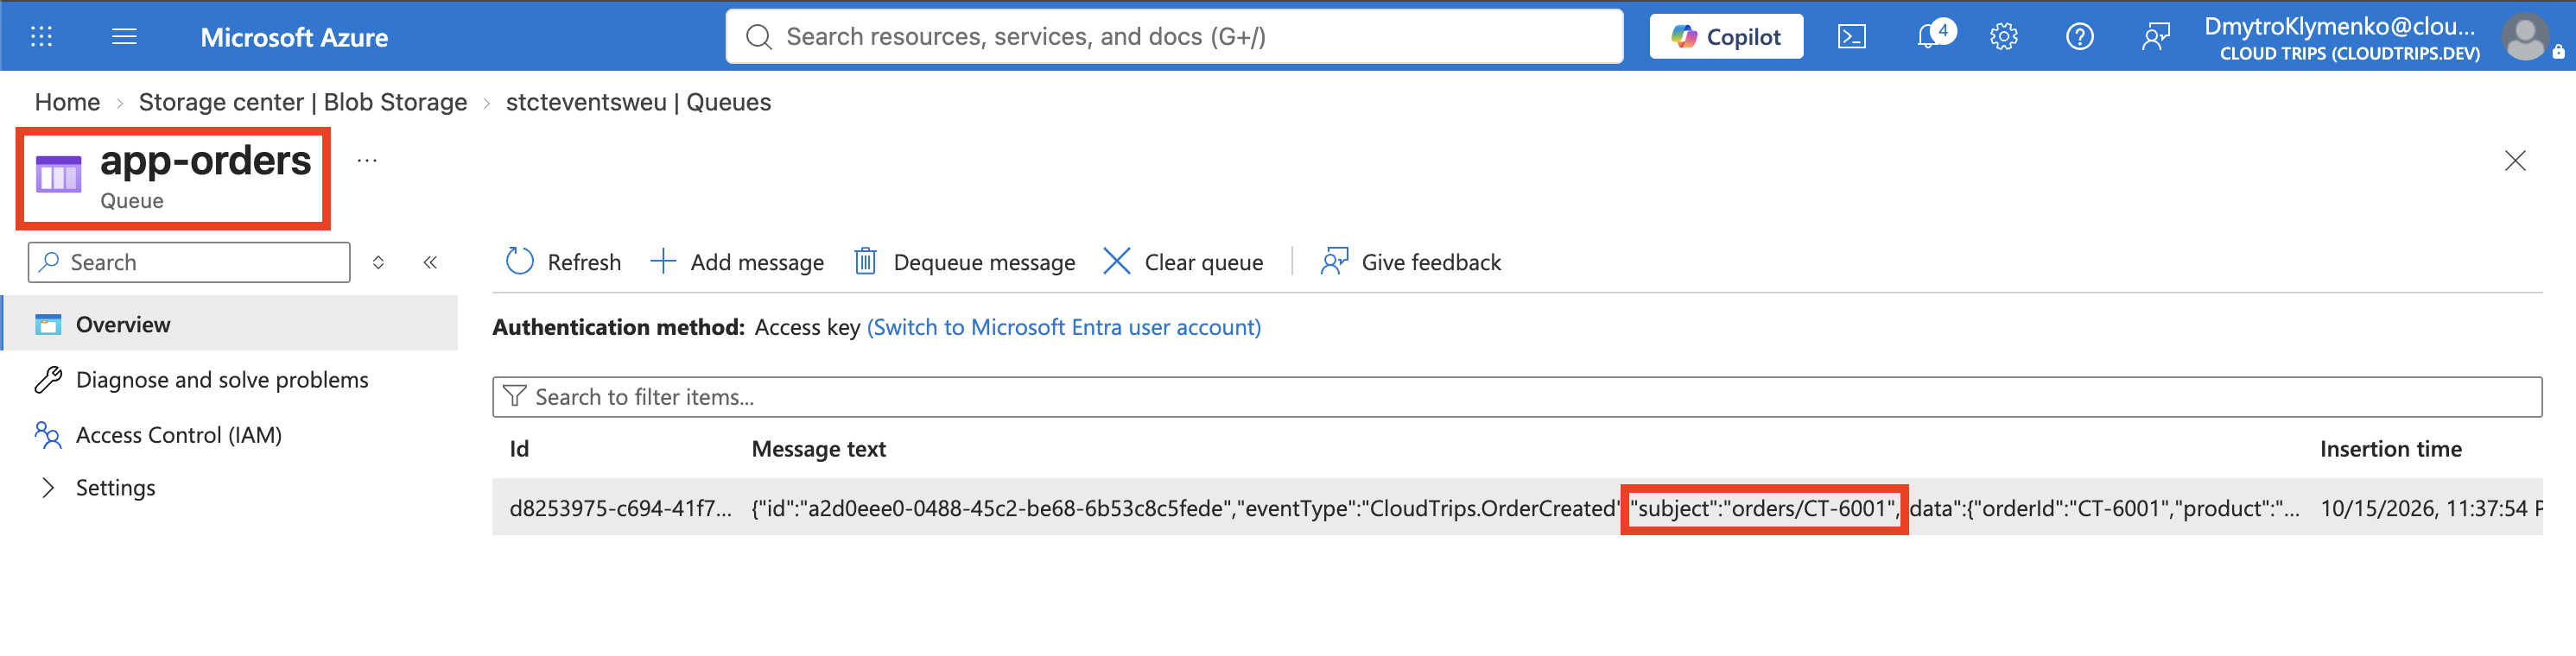Viewport: 2576px width, 656px height.
Task: Click the expand/collapse all arrows beside Search
Action: (x=378, y=262)
